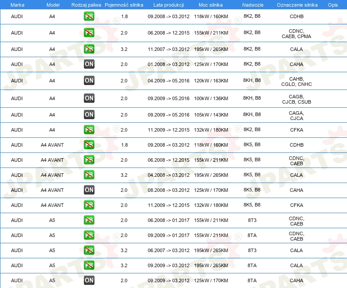Click the date range 06.2007 -> 03.2012
The height and width of the screenshot is (288, 347).
coord(169,250)
